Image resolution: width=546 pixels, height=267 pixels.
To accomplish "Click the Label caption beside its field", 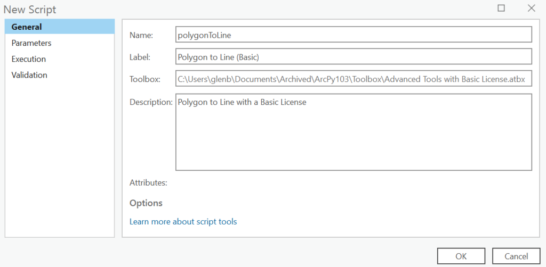I will click(x=140, y=57).
